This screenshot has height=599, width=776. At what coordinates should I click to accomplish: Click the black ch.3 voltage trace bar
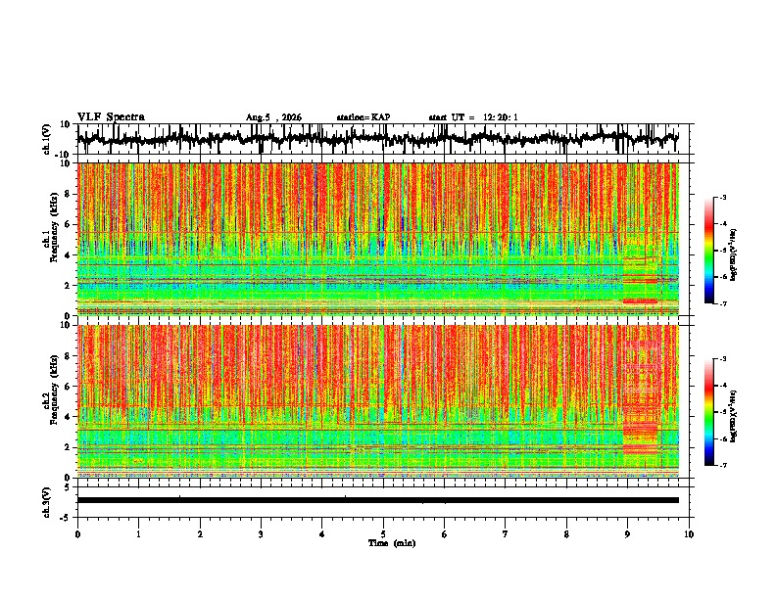378,500
